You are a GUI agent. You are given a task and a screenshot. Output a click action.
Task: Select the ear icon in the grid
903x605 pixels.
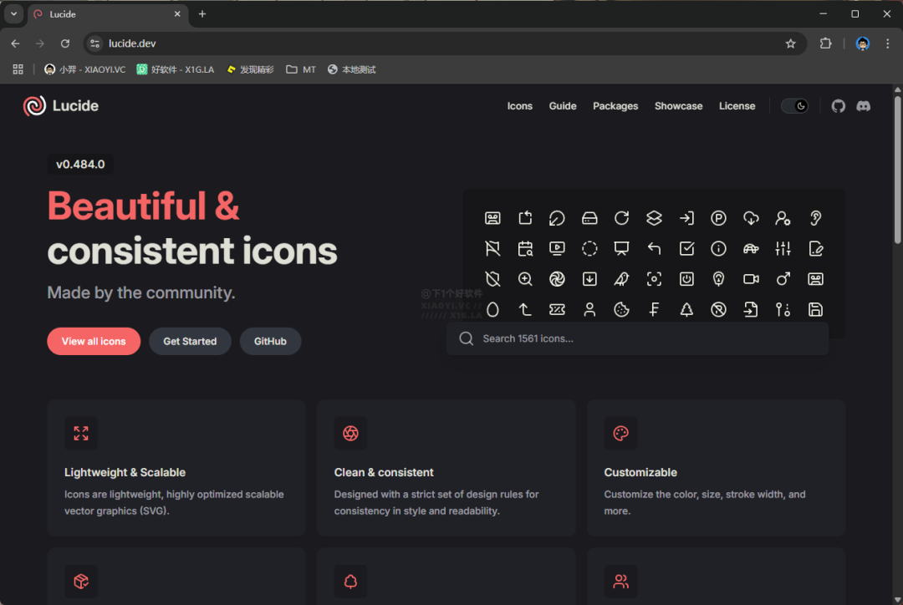click(815, 218)
